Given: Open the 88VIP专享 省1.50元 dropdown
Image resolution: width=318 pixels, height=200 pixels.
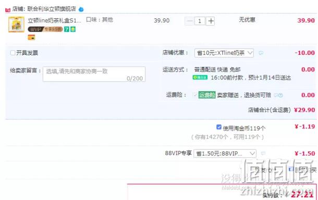Looking at the screenshot, I should pos(225,154).
